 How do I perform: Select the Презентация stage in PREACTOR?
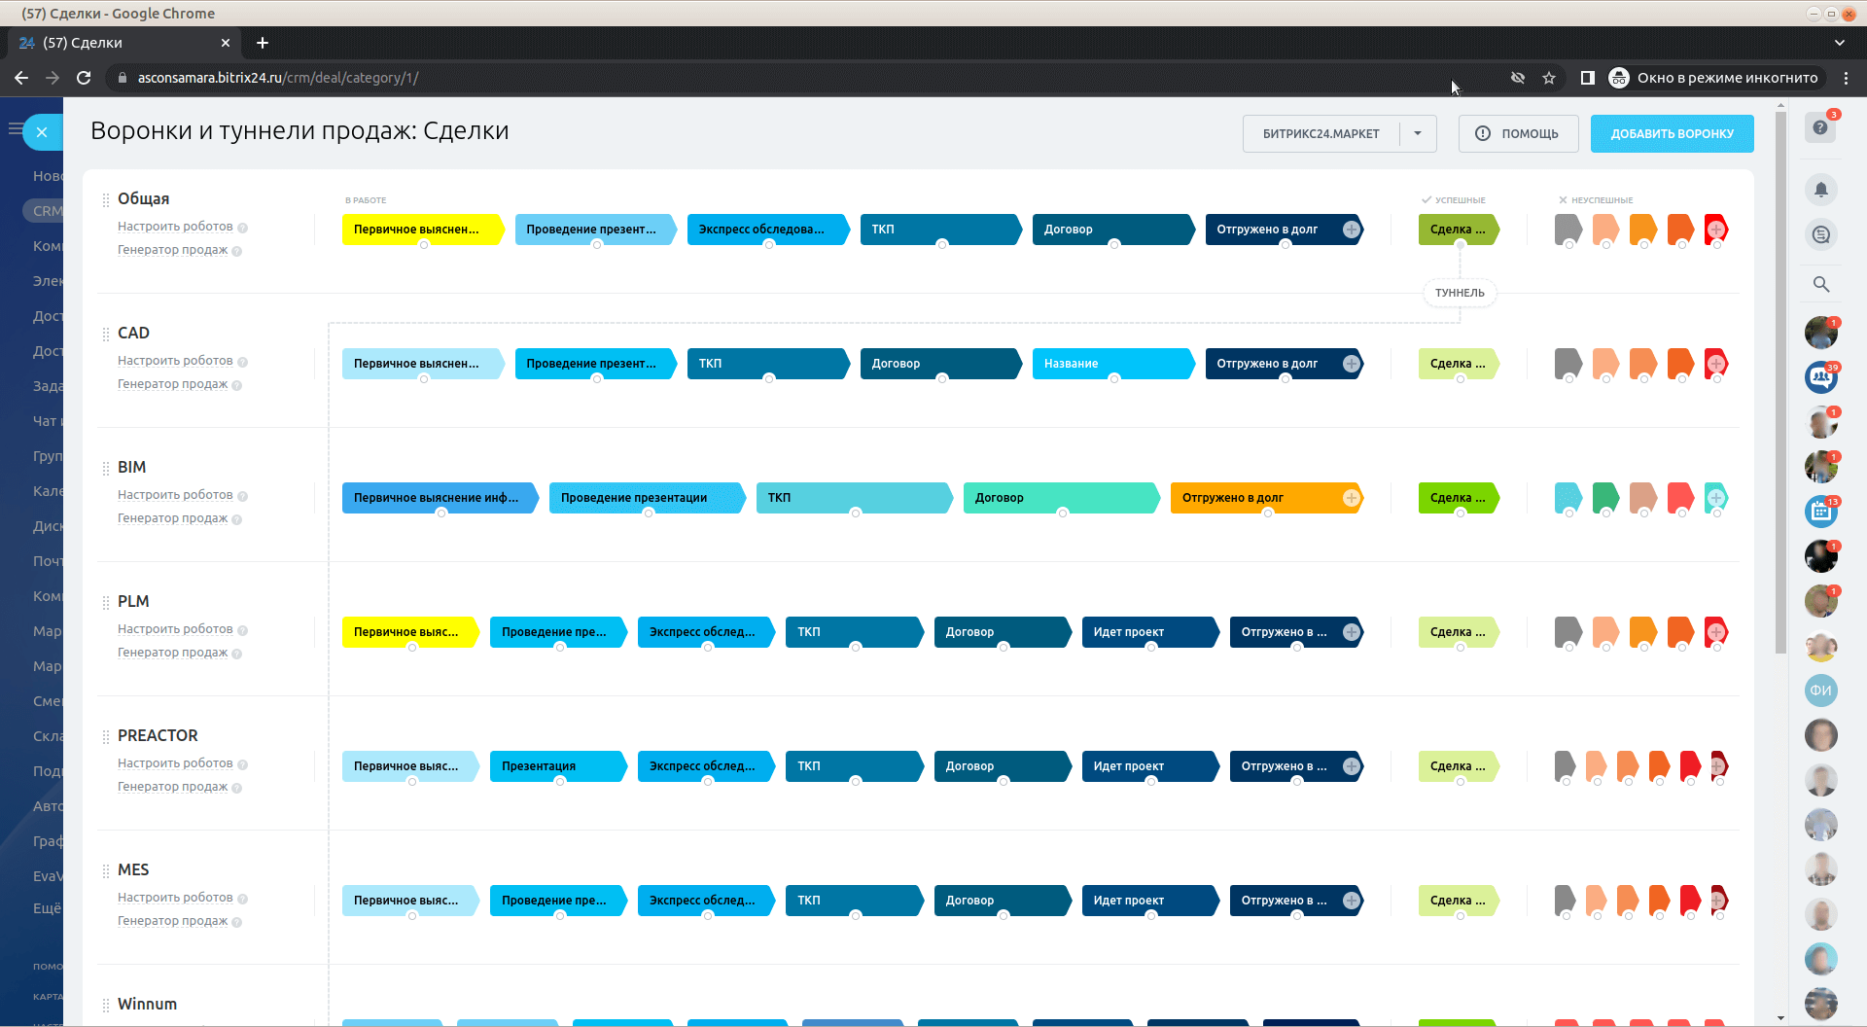559,766
